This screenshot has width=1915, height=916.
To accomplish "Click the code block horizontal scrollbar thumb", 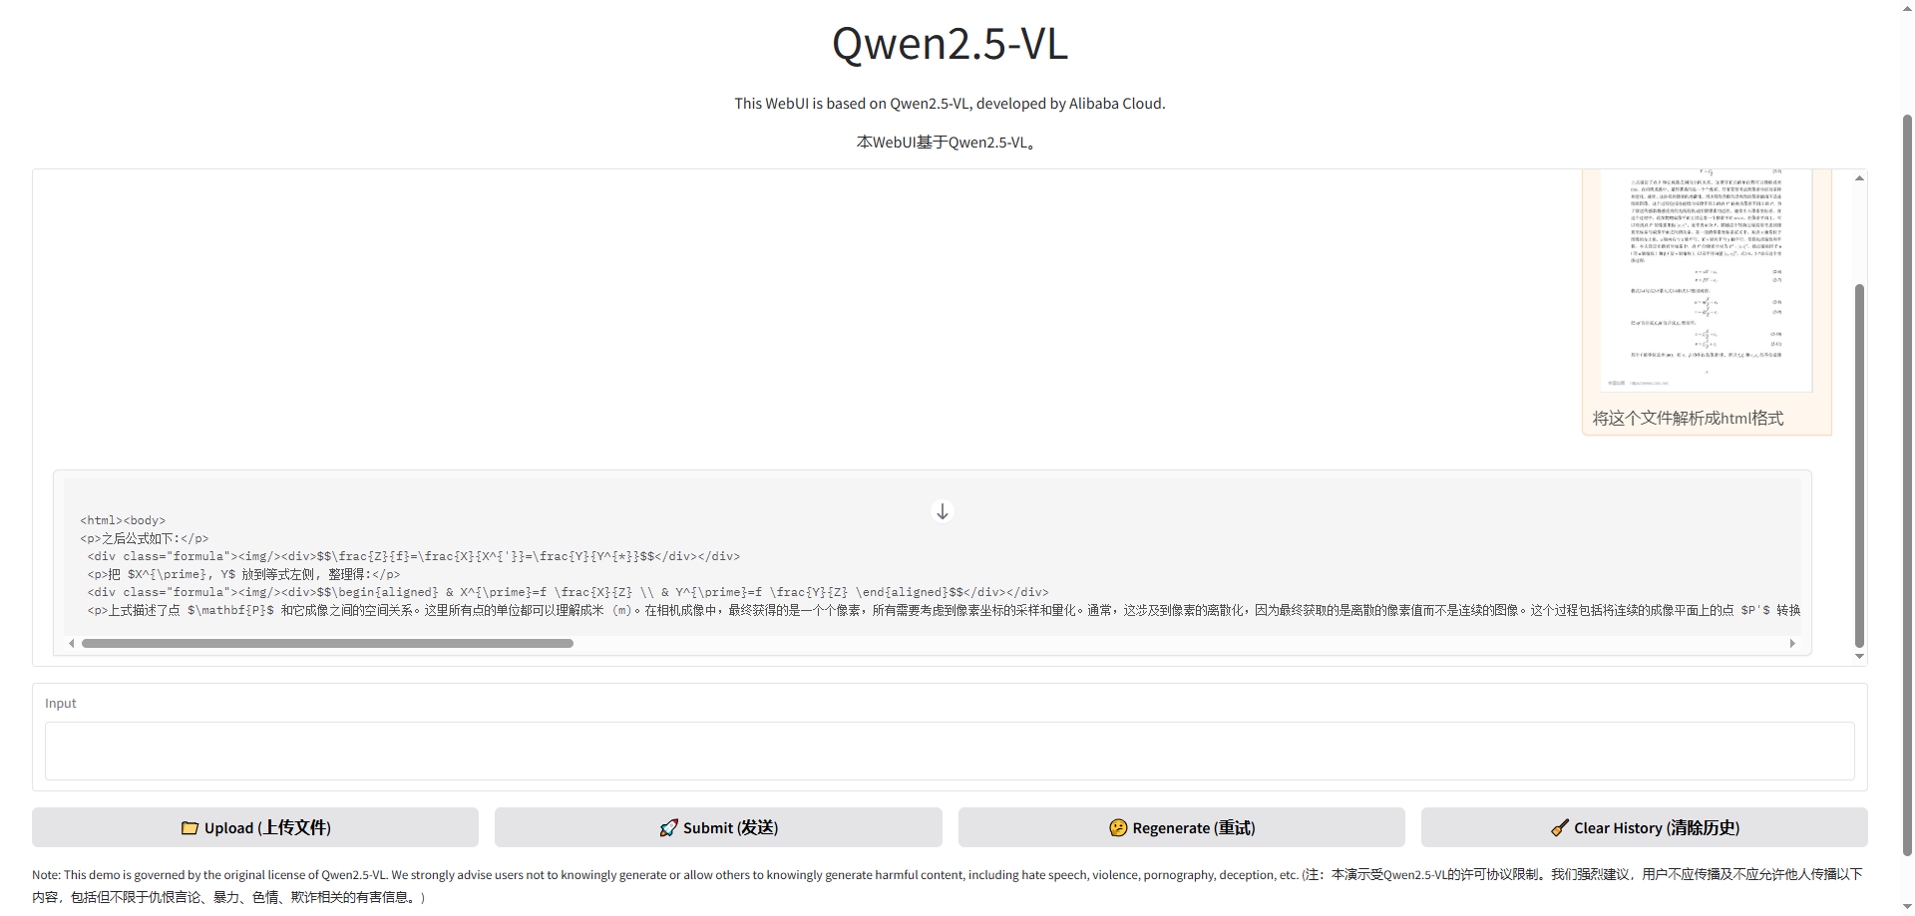I will click(x=327, y=644).
